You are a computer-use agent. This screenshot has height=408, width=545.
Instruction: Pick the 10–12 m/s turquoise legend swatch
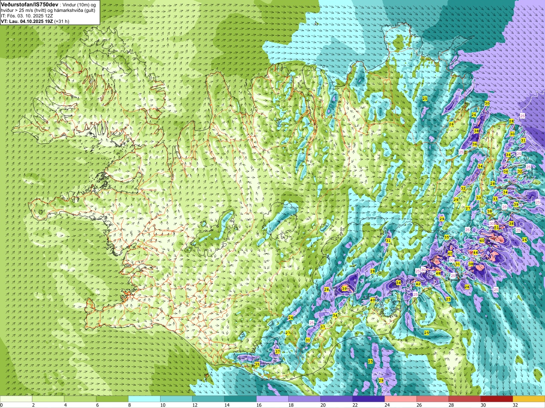[176, 399]
